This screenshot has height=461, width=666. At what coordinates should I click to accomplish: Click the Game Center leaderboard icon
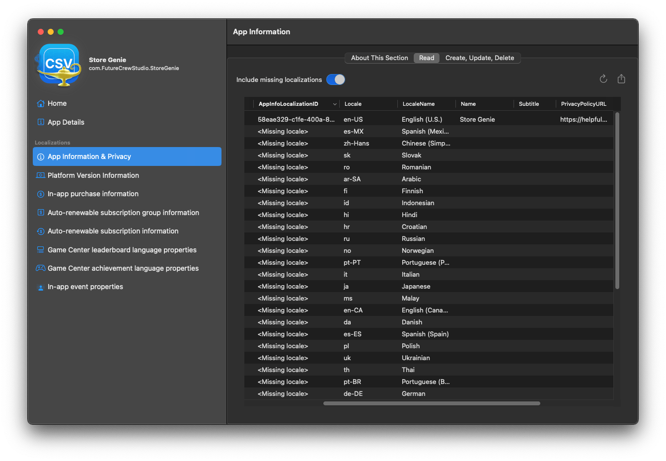[x=41, y=250]
